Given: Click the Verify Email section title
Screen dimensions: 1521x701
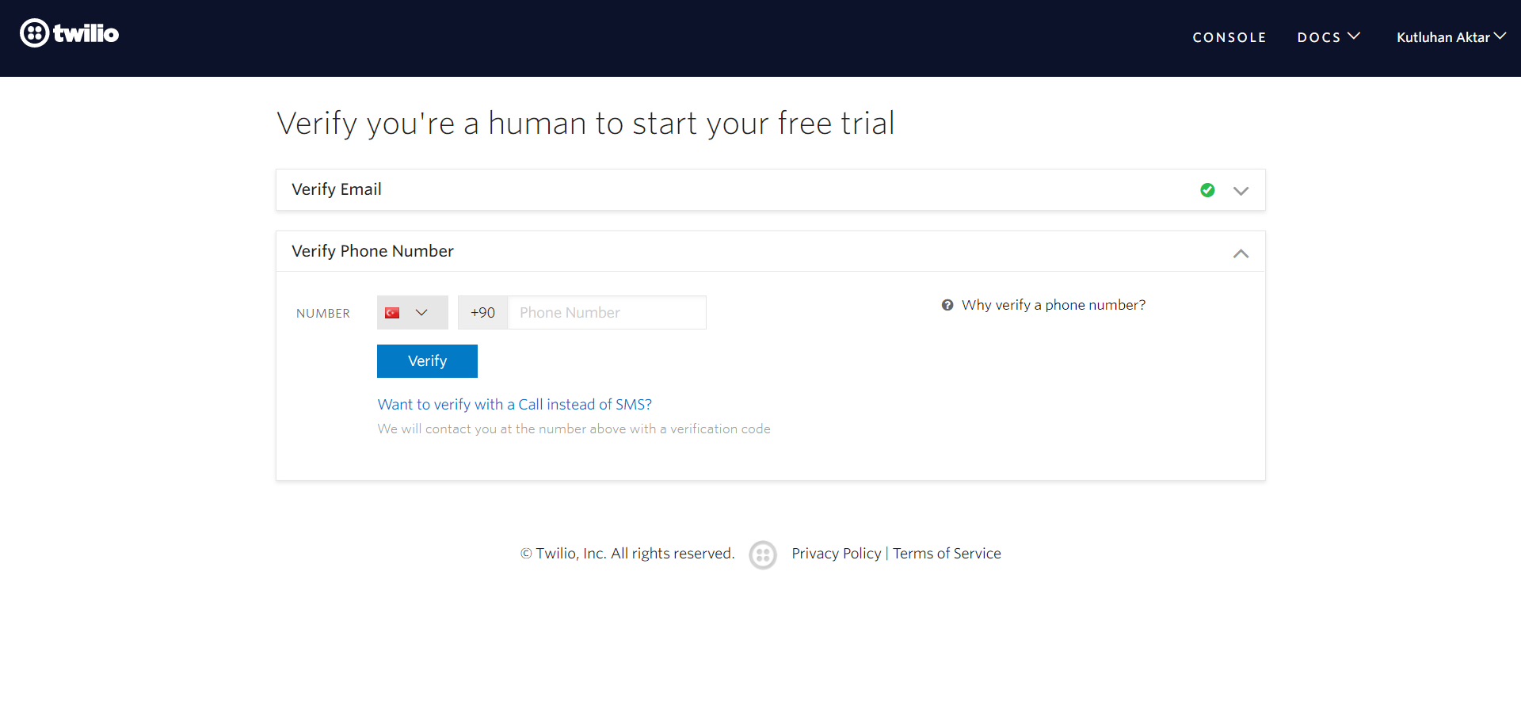Looking at the screenshot, I should (337, 189).
